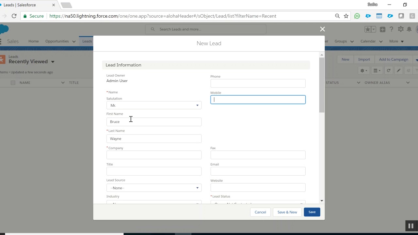Bookmark this page with the star
Image resolution: width=418 pixels, height=235 pixels.
click(x=346, y=16)
